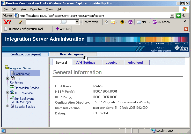
Task: Open the View menu
Action: [x=23, y=9]
